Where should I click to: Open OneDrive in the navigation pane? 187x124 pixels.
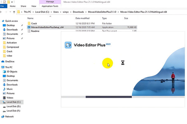tap(10, 61)
